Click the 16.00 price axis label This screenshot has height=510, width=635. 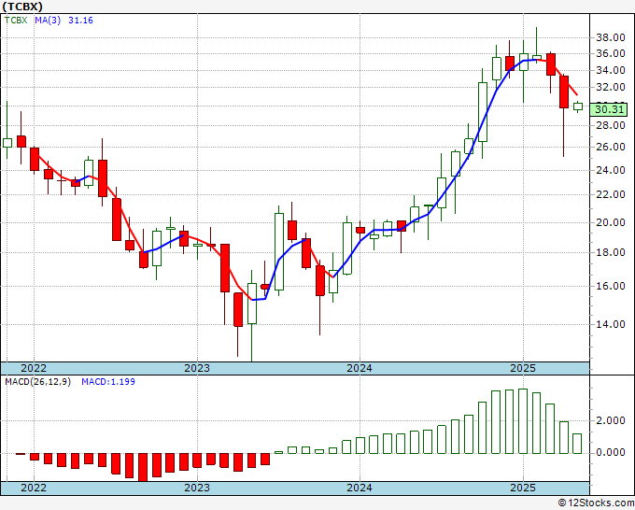[611, 286]
